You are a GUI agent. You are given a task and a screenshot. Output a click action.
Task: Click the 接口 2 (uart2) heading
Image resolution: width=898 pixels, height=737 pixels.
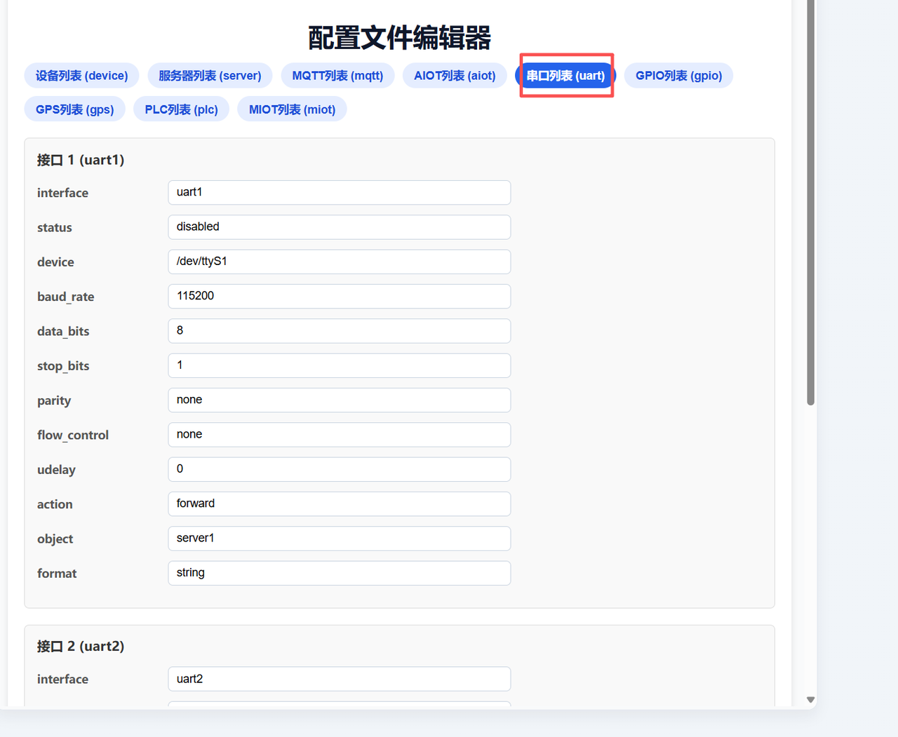point(81,647)
